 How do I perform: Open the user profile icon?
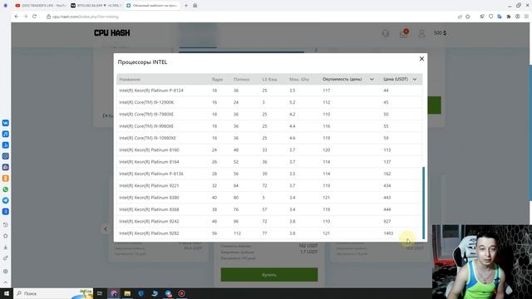point(421,33)
